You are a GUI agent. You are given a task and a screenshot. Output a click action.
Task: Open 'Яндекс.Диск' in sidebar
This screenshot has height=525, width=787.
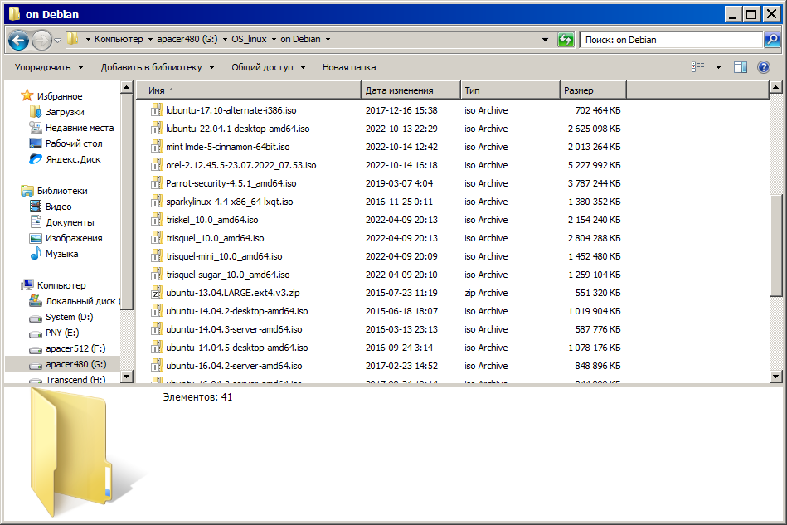pyautogui.click(x=73, y=159)
